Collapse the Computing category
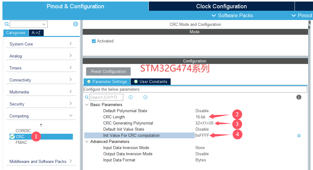This screenshot has width=313, height=170. [x=41, y=116]
